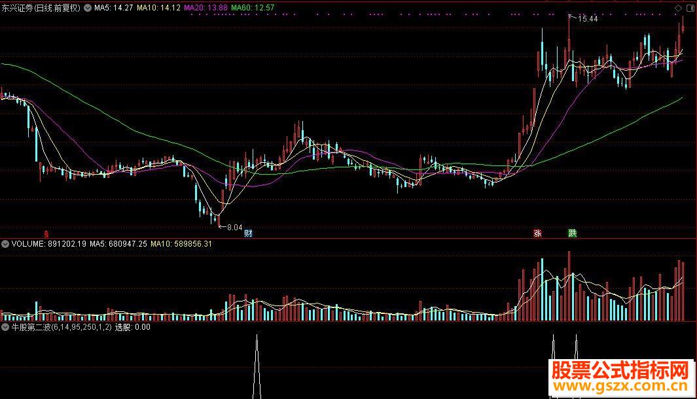Open the red 涨 event marker

coord(537,234)
